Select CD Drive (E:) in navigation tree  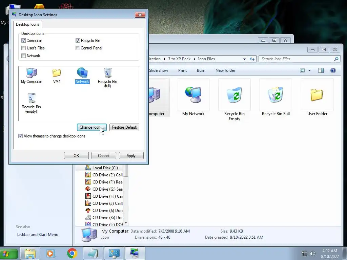tap(104, 175)
